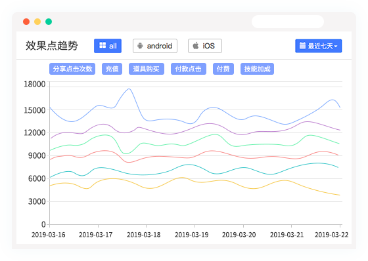Click the 2019-03-18 x-axis label
This screenshot has width=368, height=261.
pos(144,235)
